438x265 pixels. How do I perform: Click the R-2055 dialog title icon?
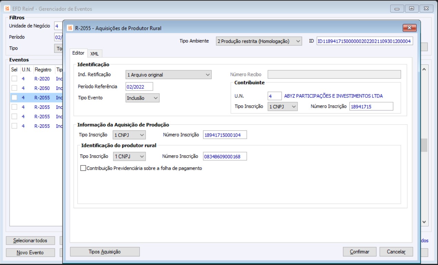click(x=70, y=28)
